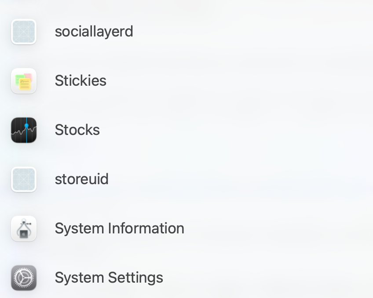Click the System Settings gear icon

point(24,278)
